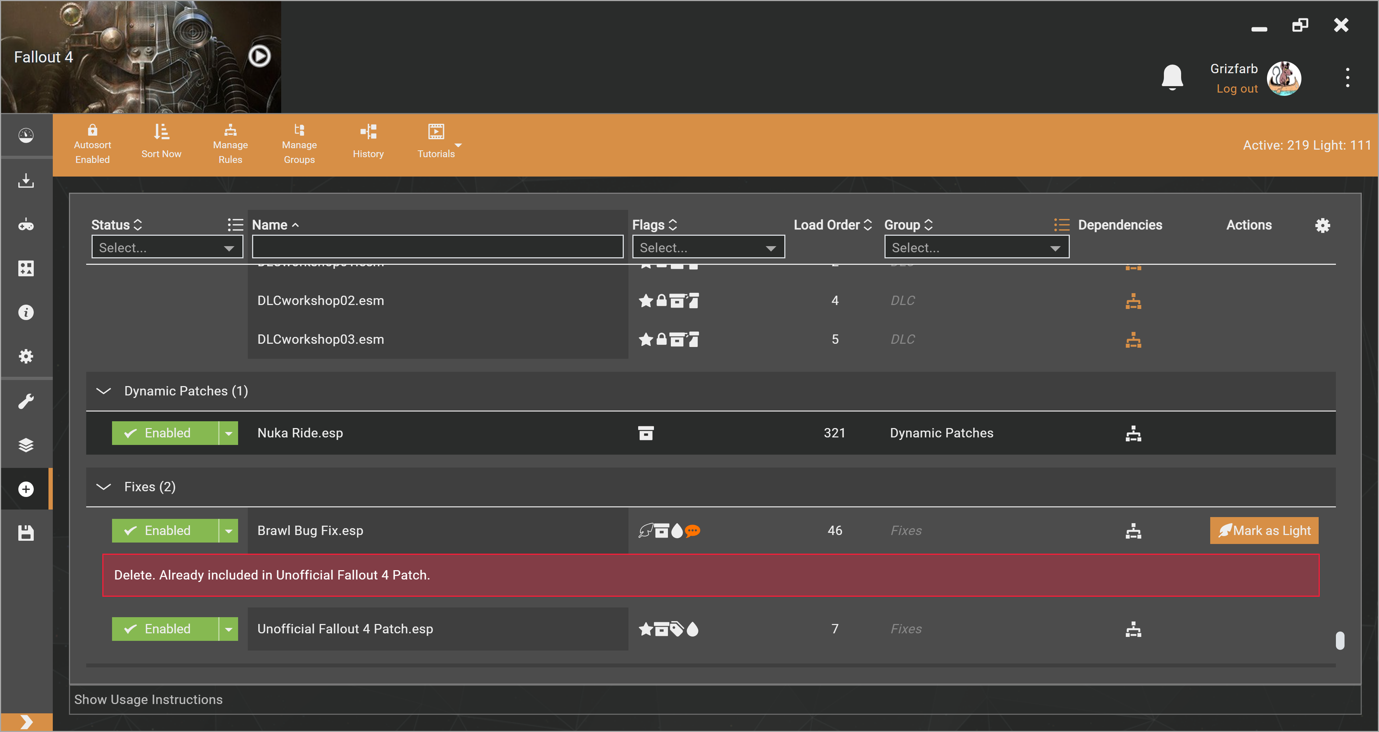Open the Flags filter dropdown
Viewport: 1379px width, 732px height.
click(x=708, y=247)
